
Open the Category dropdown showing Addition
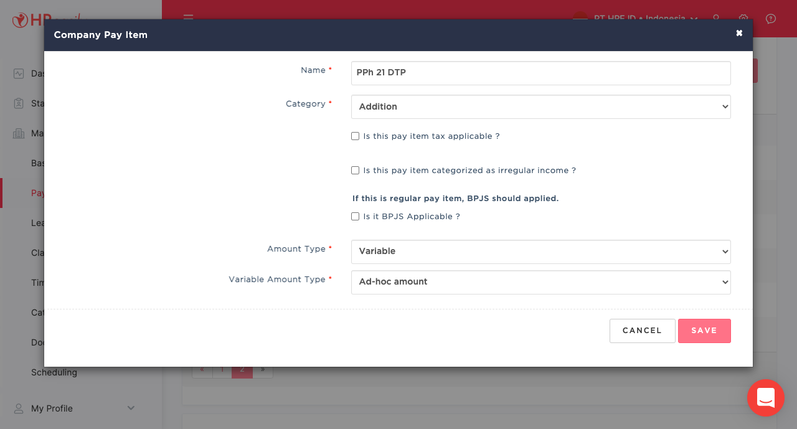click(x=540, y=106)
